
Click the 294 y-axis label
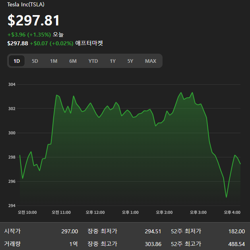pos(12,205)
